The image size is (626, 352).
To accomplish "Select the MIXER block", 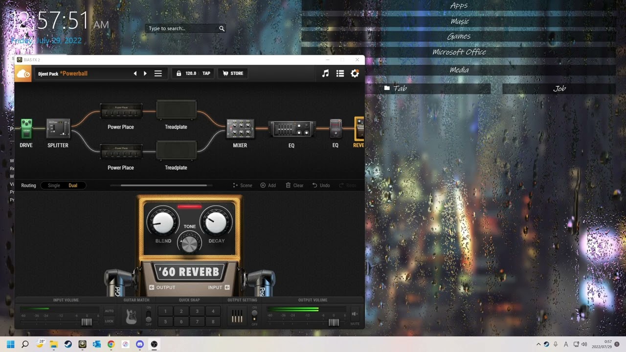I will tap(240, 129).
